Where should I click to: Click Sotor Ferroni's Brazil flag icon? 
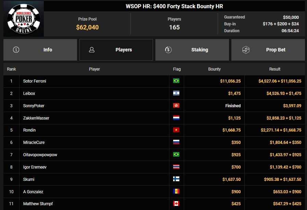pyautogui.click(x=176, y=81)
